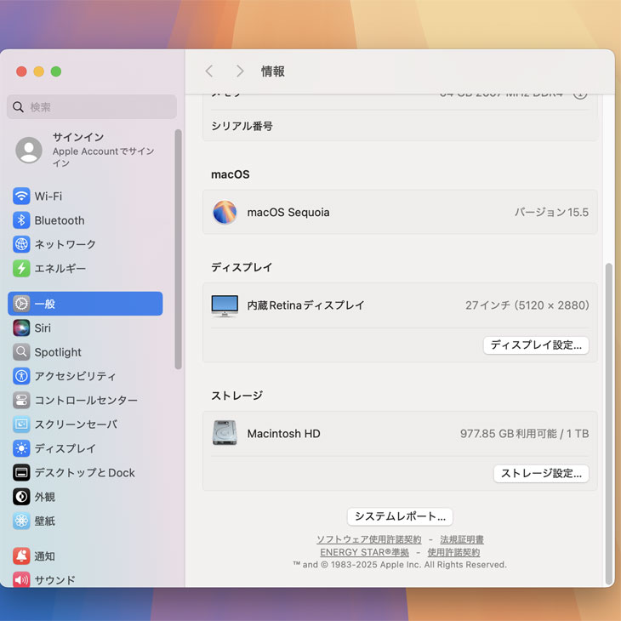Select Bluetooth label in sidebar
Image resolution: width=621 pixels, height=621 pixels.
[60, 220]
